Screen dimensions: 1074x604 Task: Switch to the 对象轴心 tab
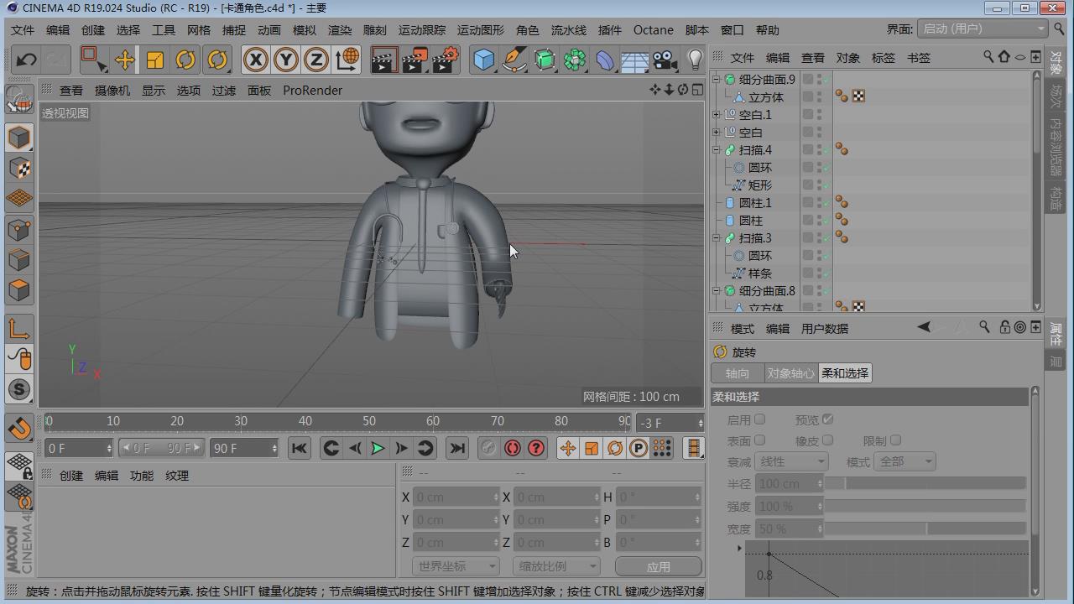pyautogui.click(x=791, y=373)
